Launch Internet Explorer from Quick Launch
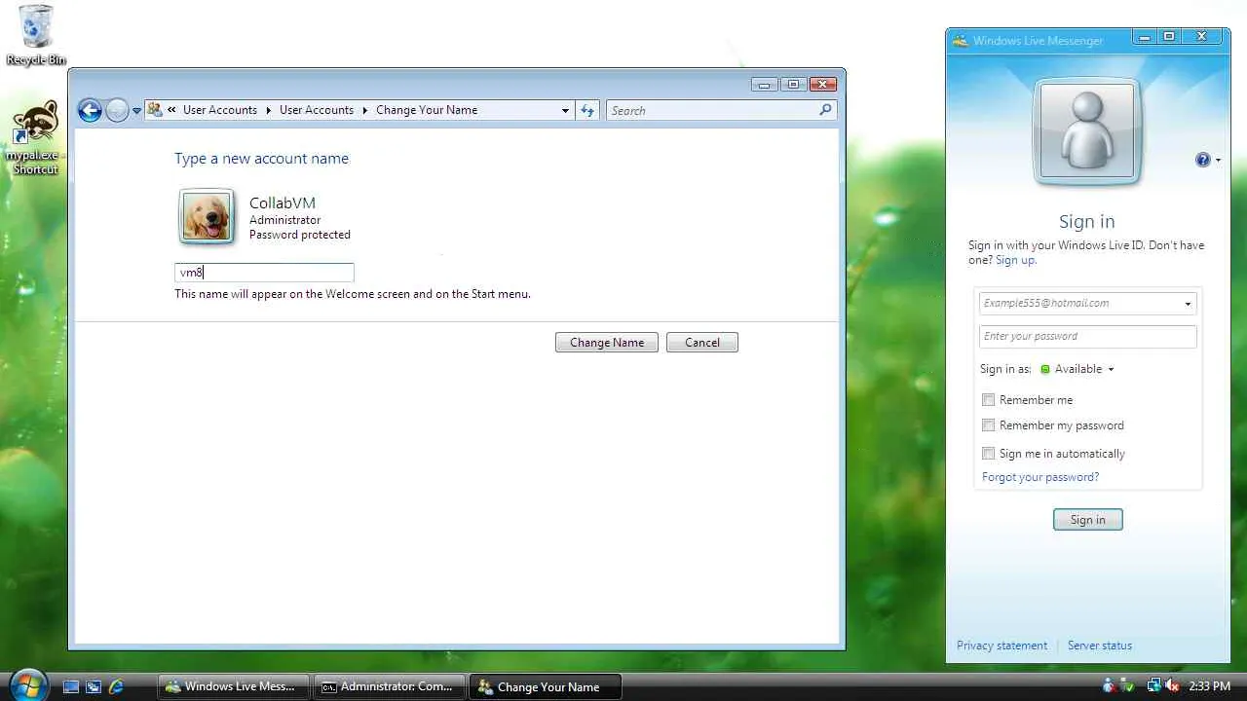The height and width of the screenshot is (701, 1247). pos(117,686)
